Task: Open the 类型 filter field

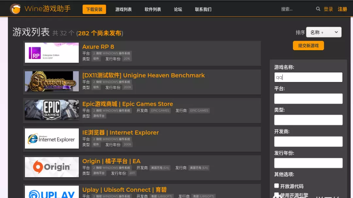Action: point(308,120)
